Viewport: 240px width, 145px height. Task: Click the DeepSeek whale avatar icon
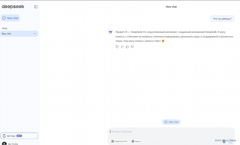[110, 32]
